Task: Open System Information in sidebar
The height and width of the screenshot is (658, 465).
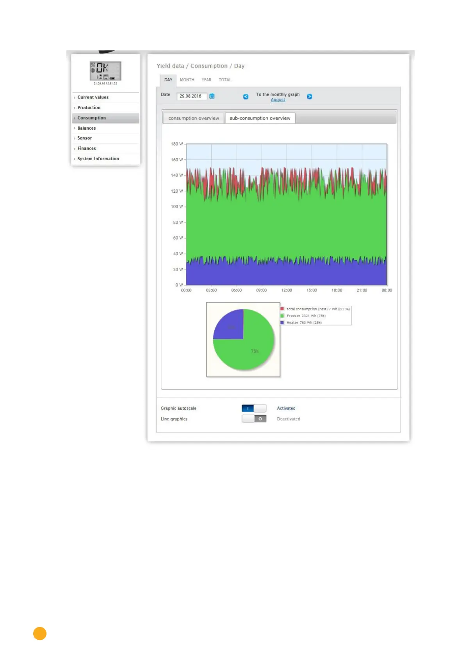Action: (98, 159)
